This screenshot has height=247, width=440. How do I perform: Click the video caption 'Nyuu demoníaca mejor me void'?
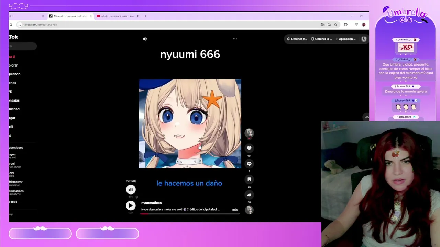coord(162,210)
